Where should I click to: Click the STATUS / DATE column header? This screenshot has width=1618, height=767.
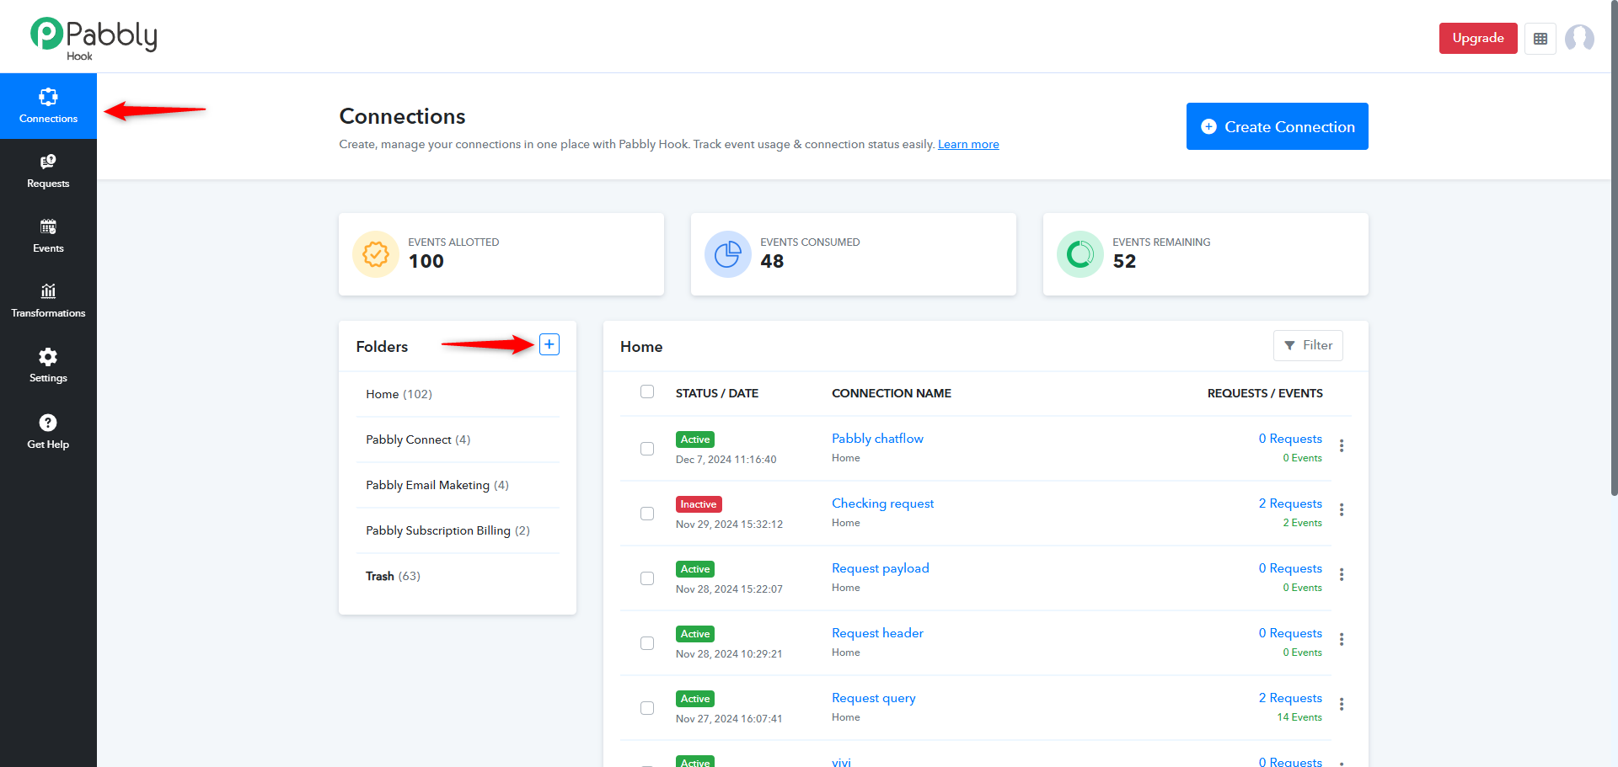(x=717, y=393)
